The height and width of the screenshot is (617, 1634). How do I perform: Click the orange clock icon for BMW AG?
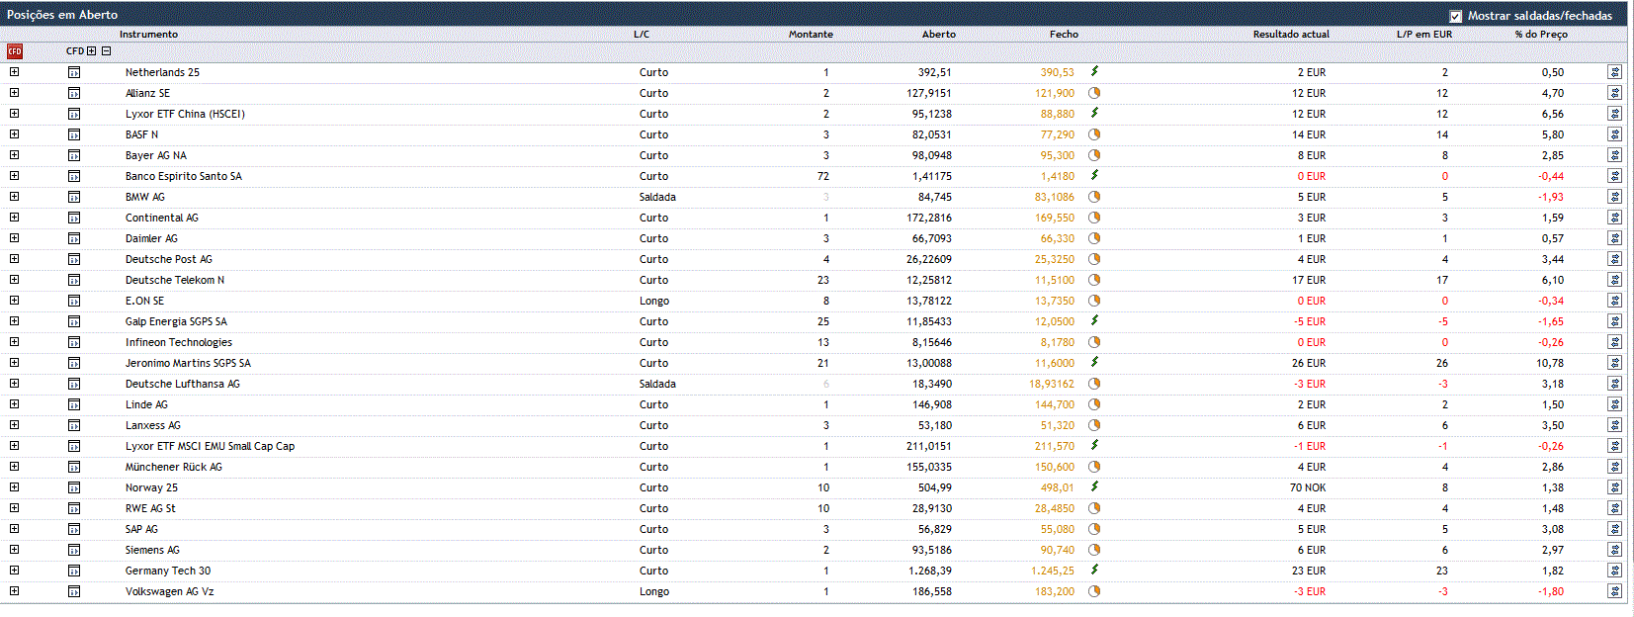(x=1094, y=197)
